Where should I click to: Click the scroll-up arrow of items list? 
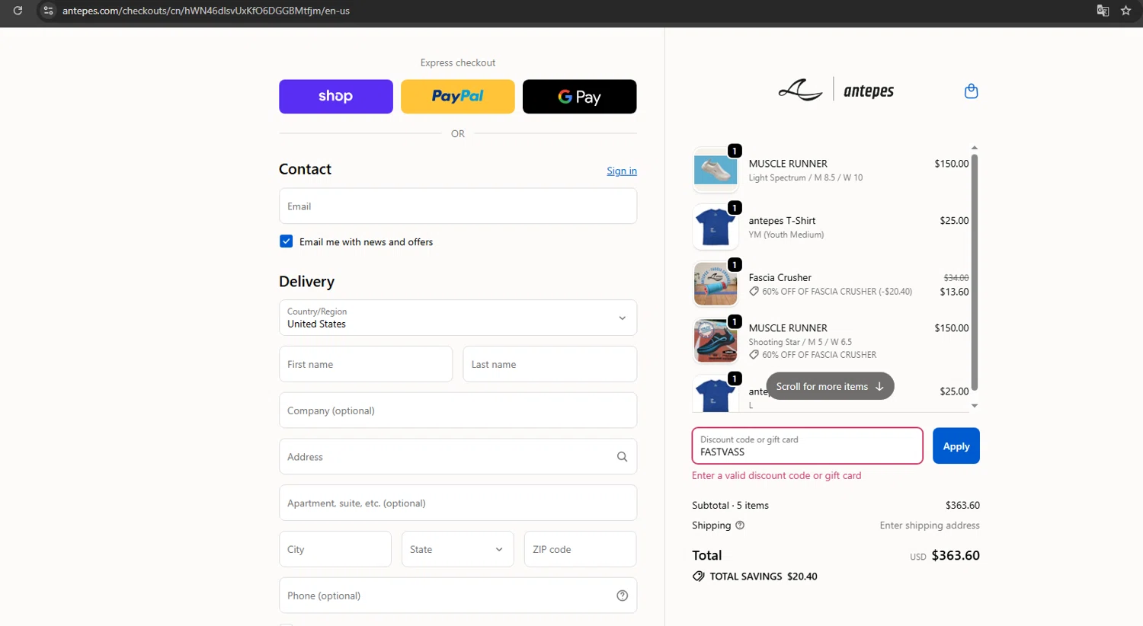pyautogui.click(x=975, y=148)
